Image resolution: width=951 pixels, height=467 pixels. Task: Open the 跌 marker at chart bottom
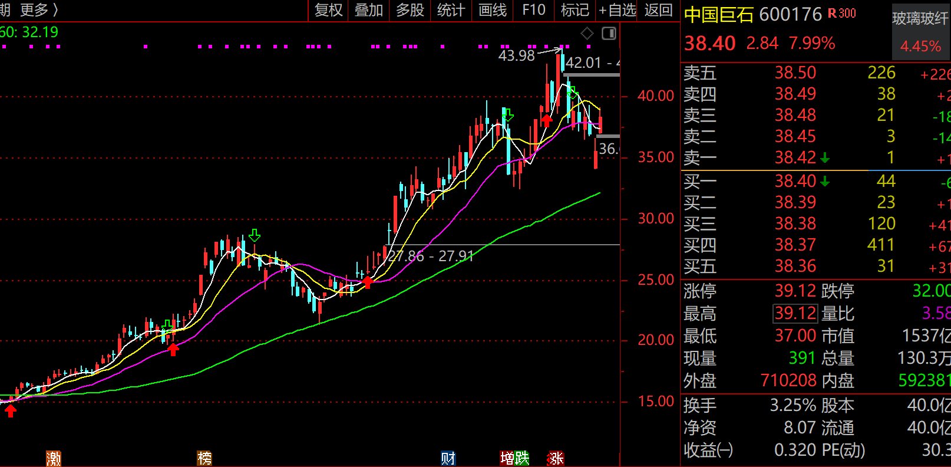521,459
